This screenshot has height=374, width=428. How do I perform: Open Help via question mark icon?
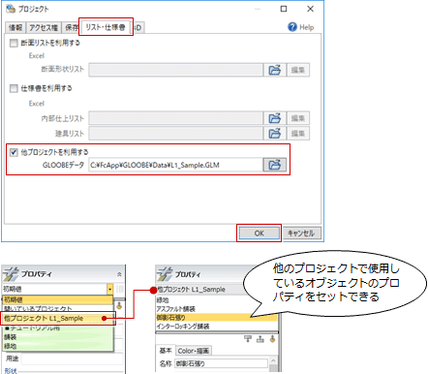pyautogui.click(x=292, y=27)
